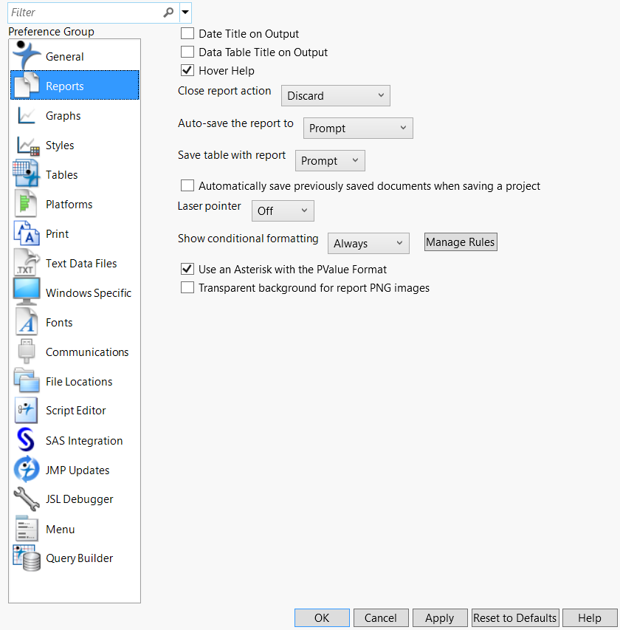
Task: Toggle Date Title on Output checkbox
Action: coord(187,33)
